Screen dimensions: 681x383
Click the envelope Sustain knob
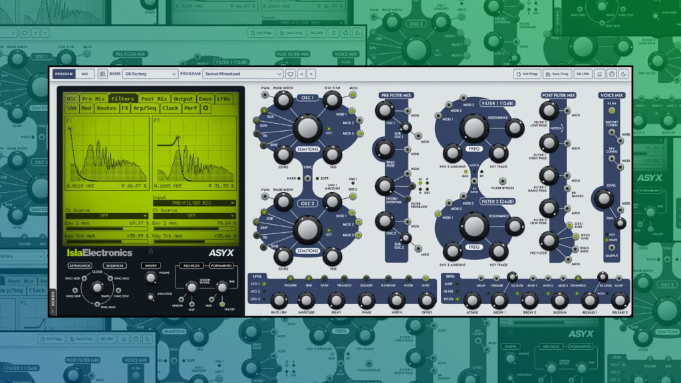tap(559, 300)
